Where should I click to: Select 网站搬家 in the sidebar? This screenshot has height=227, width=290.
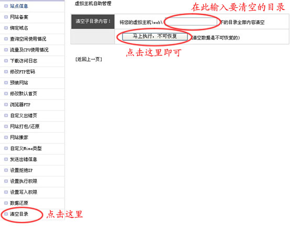(x=19, y=138)
